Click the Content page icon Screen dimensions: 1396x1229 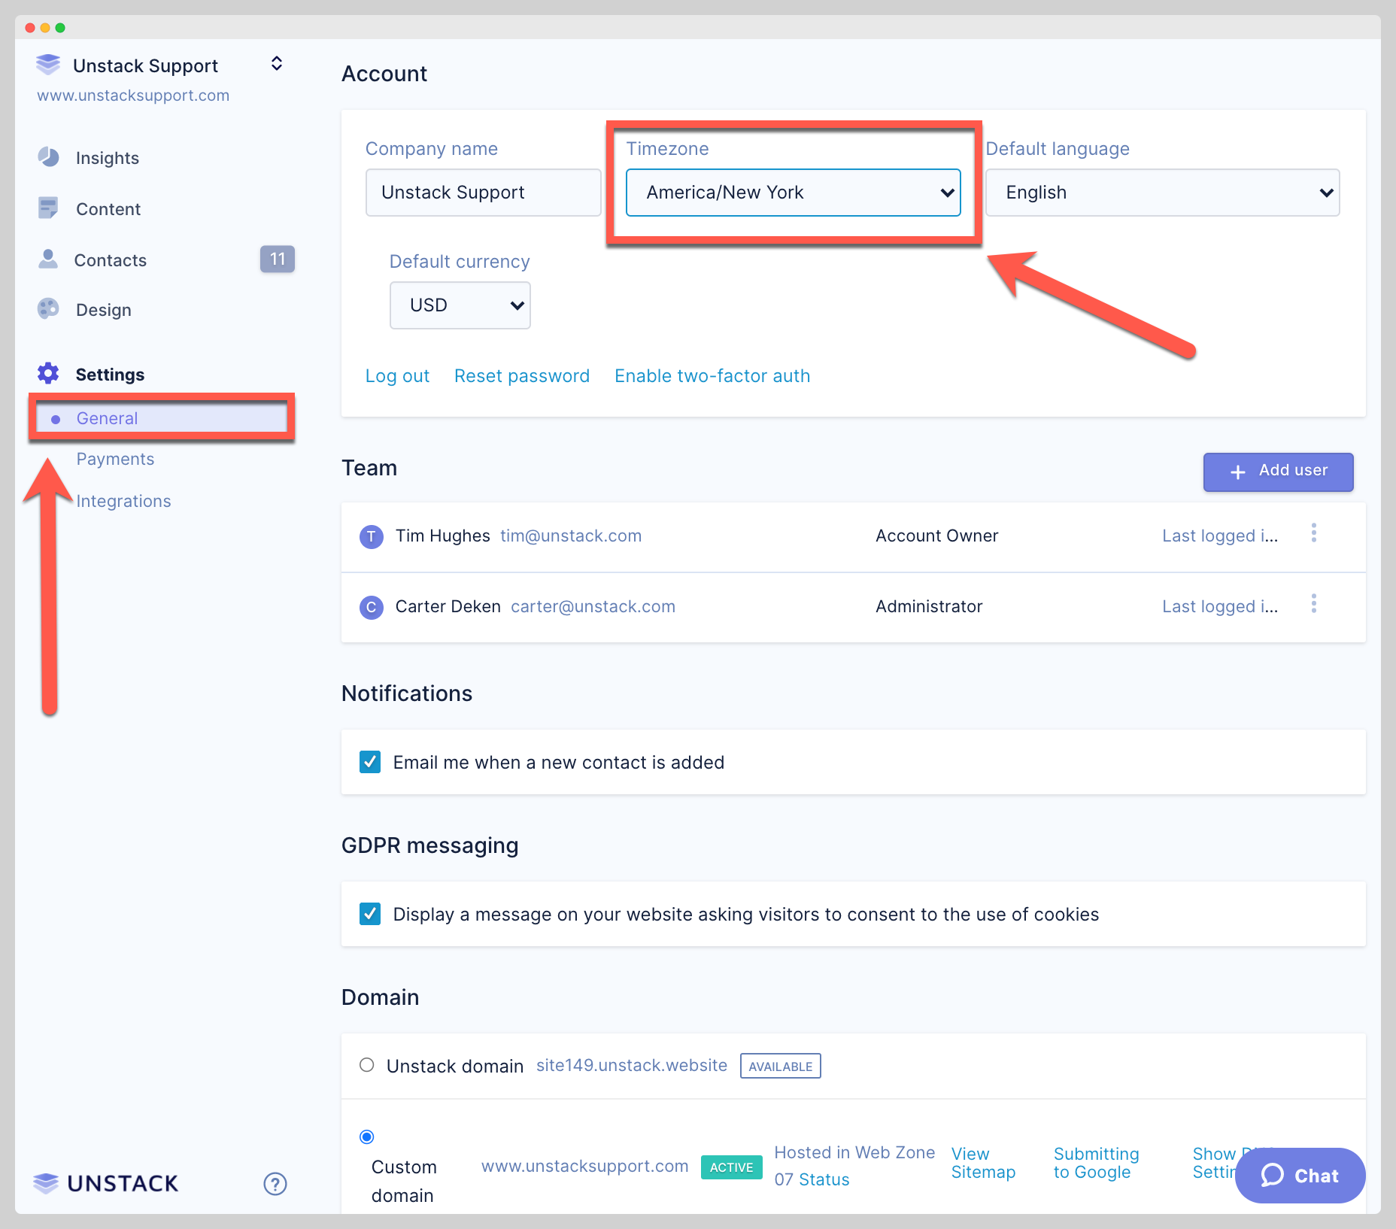tap(48, 208)
